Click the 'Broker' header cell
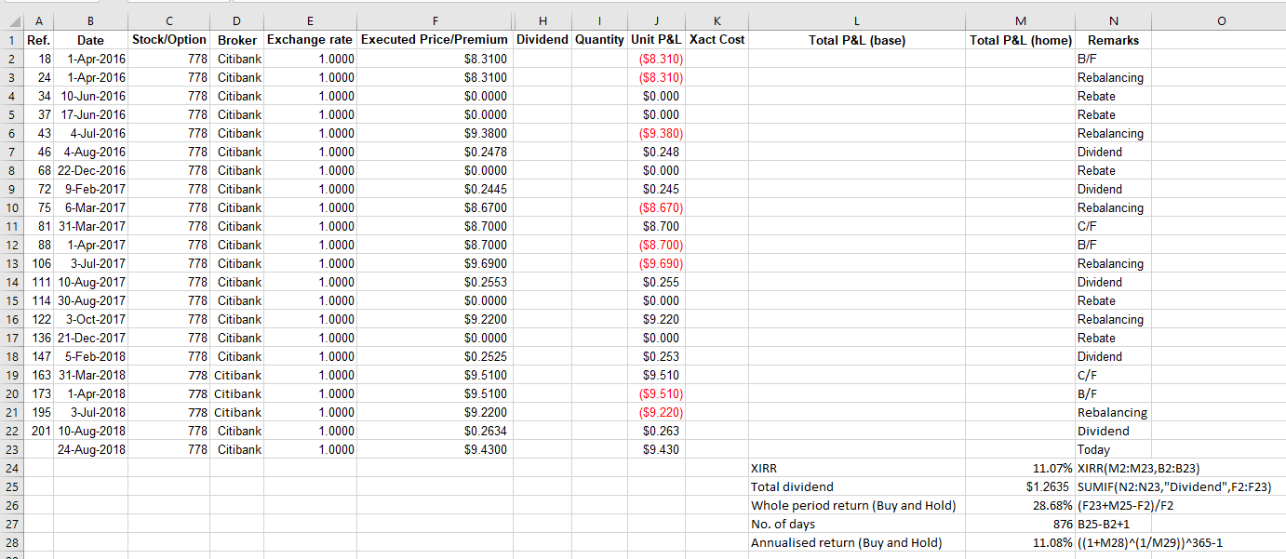The height and width of the screenshot is (559, 1286). point(237,40)
